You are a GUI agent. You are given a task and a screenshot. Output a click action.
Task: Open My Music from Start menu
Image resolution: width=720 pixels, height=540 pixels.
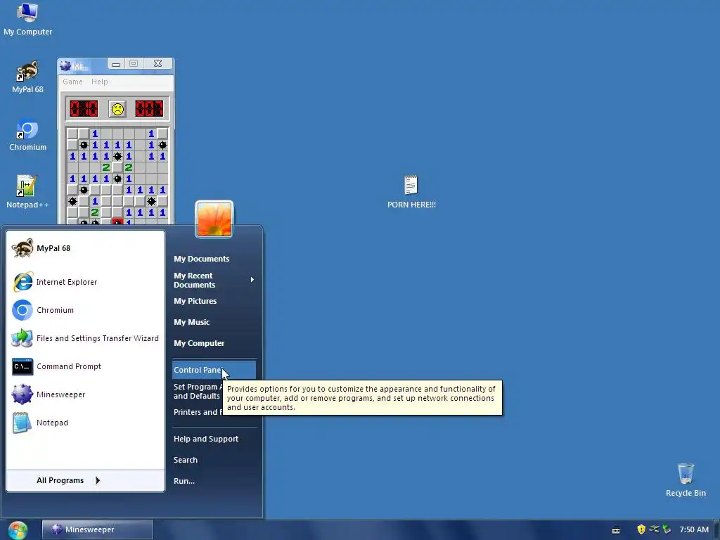coord(214,322)
